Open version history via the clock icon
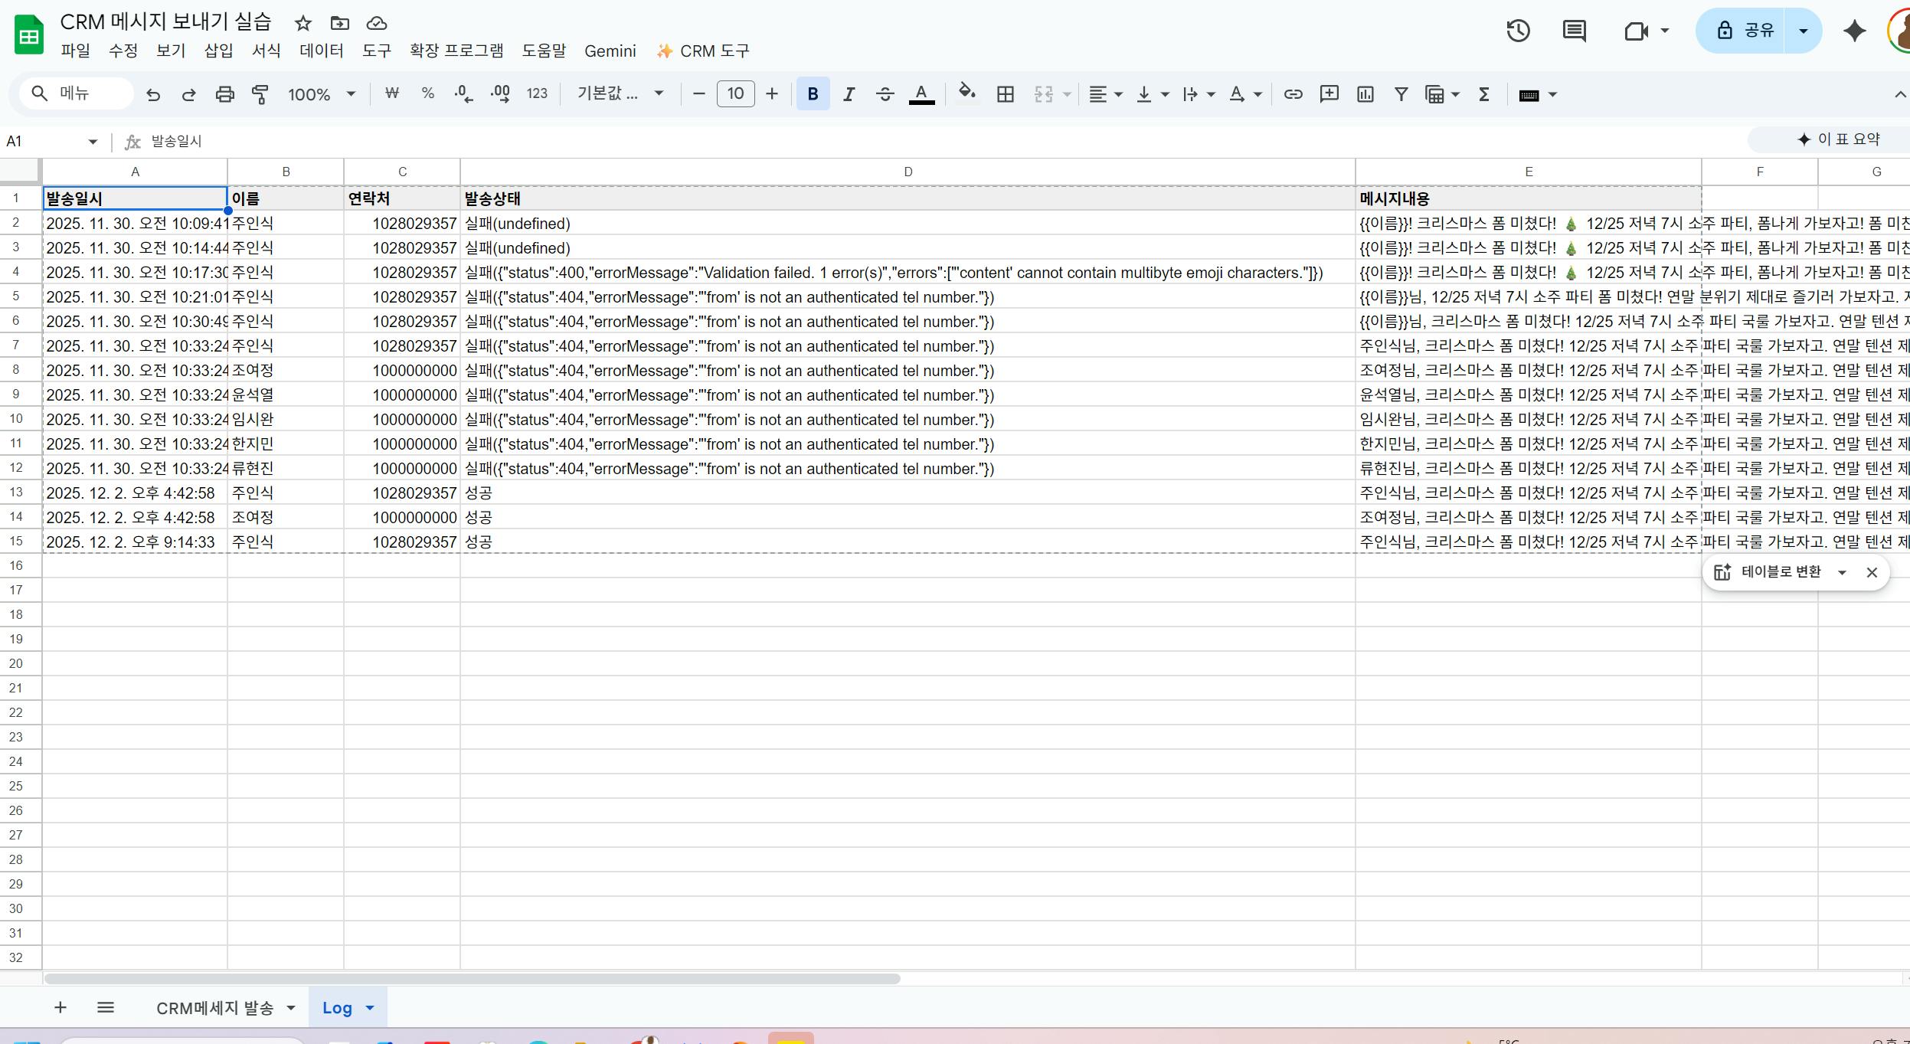The width and height of the screenshot is (1910, 1044). point(1517,31)
